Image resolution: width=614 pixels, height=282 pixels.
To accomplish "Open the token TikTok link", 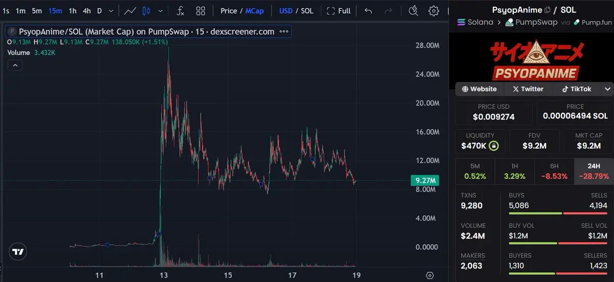I will click(x=577, y=89).
